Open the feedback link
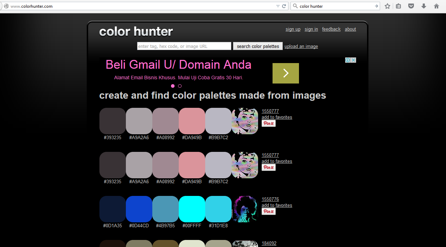 [x=331, y=29]
